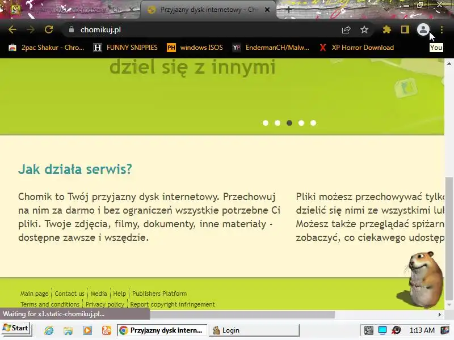Open the Chrome profile avatar

click(423, 29)
